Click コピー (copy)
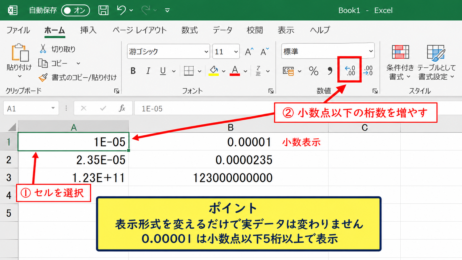The height and width of the screenshot is (260, 462). [x=53, y=63]
